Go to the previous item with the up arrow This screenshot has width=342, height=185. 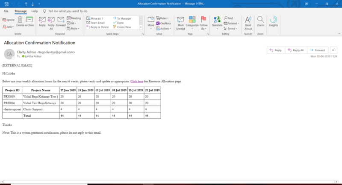click(x=26, y=4)
